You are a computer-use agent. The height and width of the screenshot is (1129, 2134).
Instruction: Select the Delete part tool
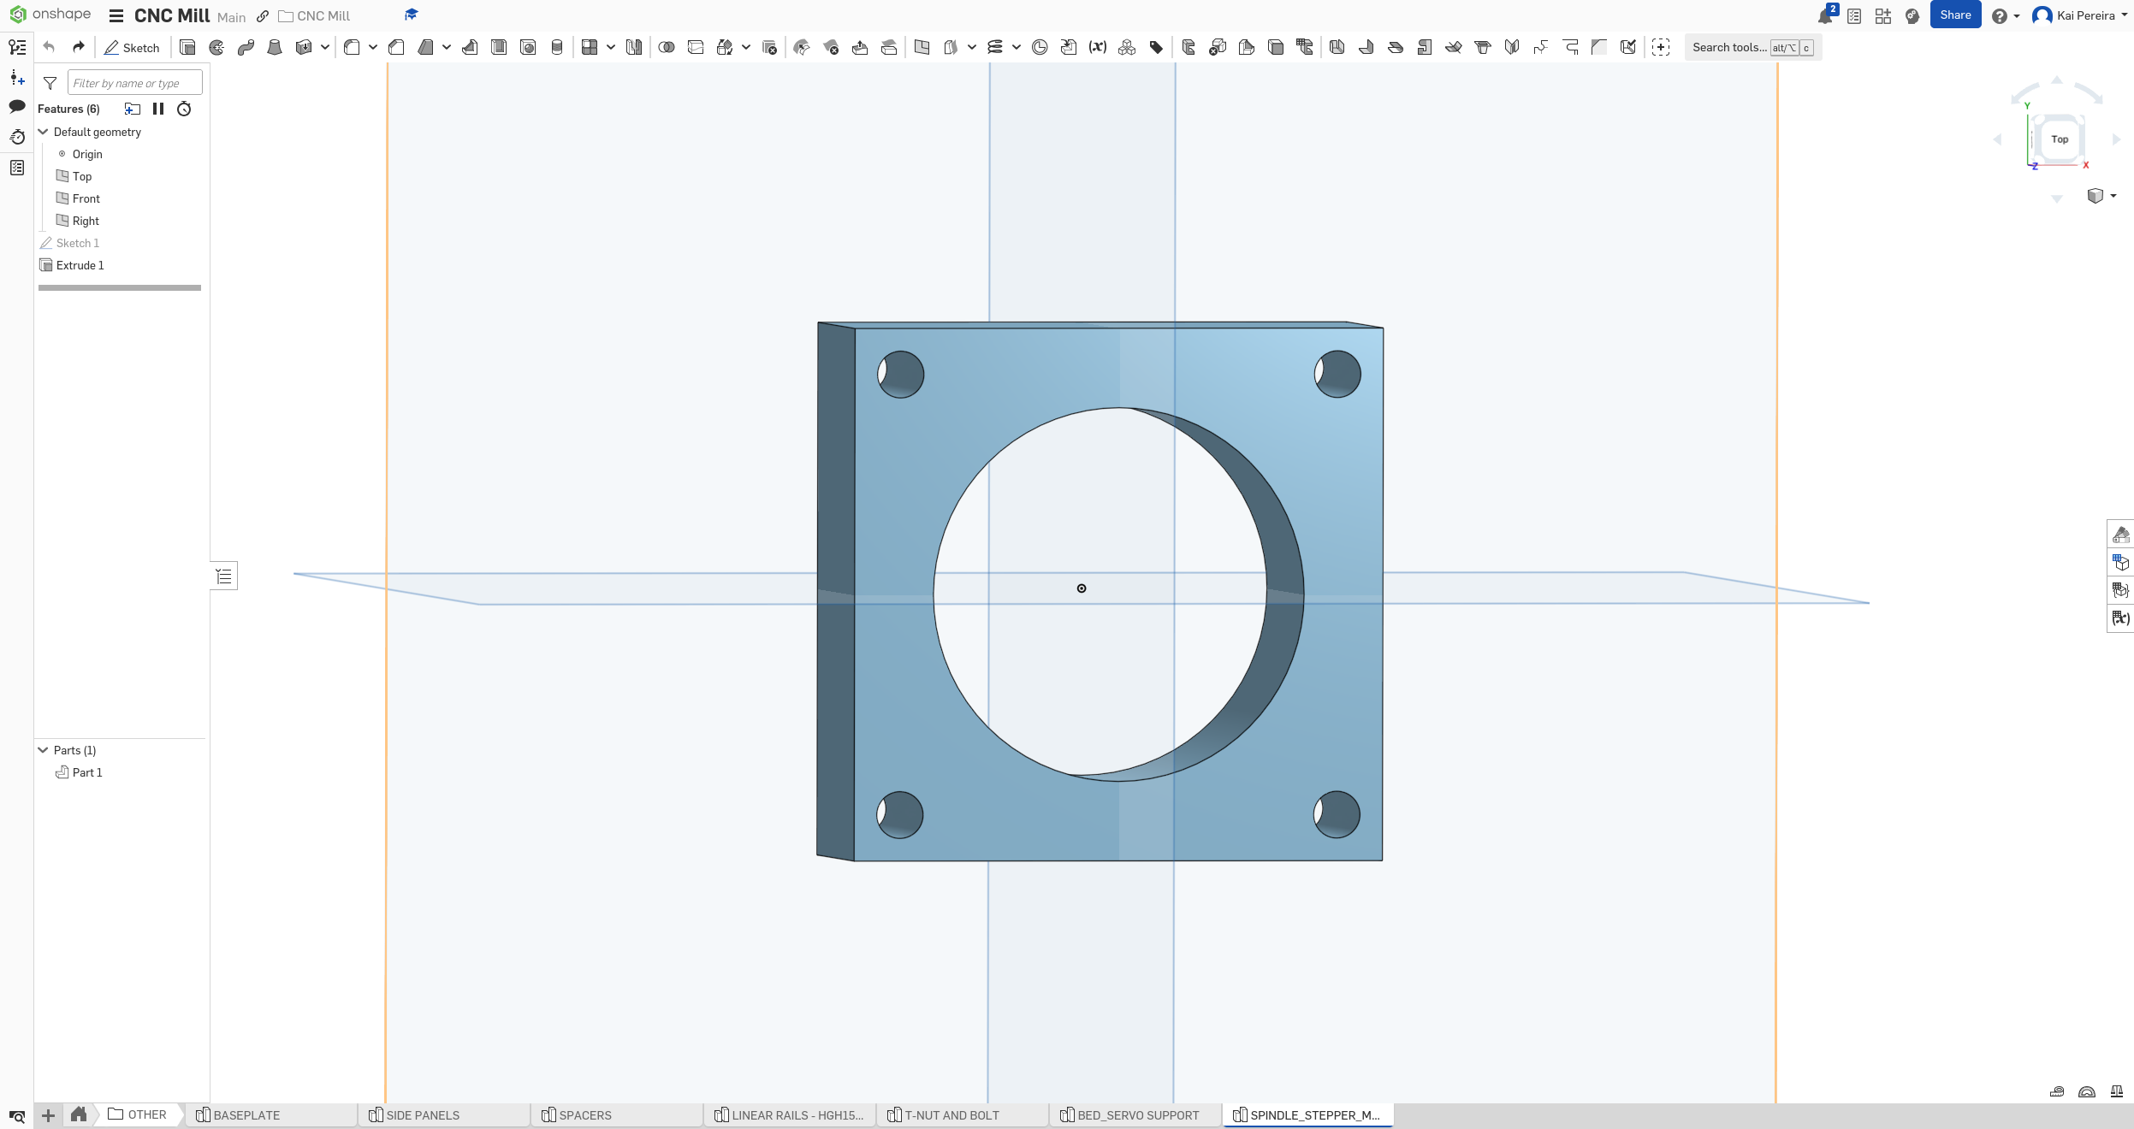pyautogui.click(x=769, y=48)
